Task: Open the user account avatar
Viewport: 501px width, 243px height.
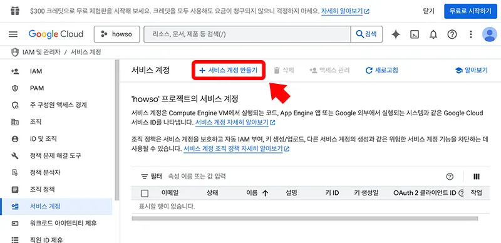Action: point(490,34)
